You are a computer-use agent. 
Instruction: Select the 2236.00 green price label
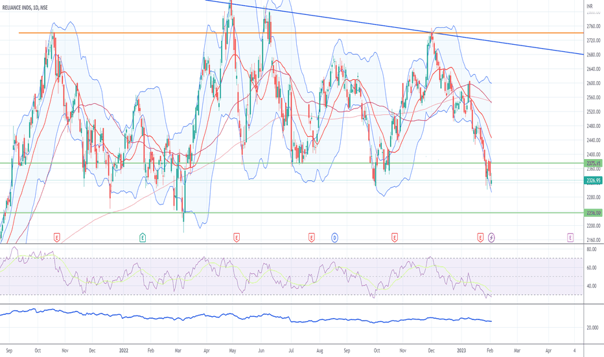(594, 213)
